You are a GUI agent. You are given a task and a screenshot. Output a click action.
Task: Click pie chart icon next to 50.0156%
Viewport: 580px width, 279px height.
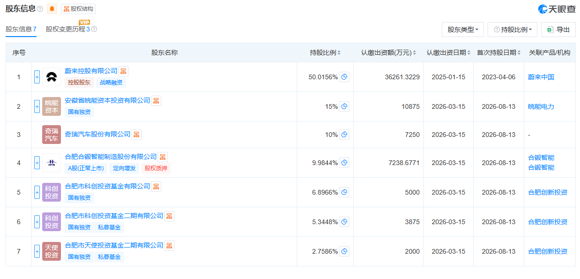[345, 77]
